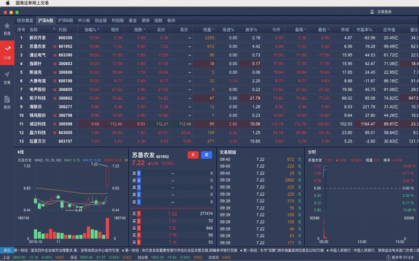Switch to the 沪深B股 tab
419x261 pixels.
click(66, 20)
